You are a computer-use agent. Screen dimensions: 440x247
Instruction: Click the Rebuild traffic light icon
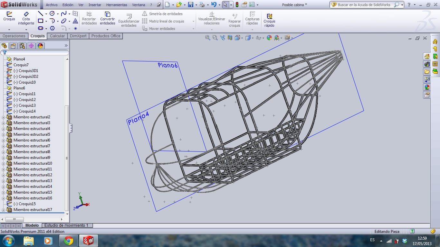pyautogui.click(x=237, y=5)
